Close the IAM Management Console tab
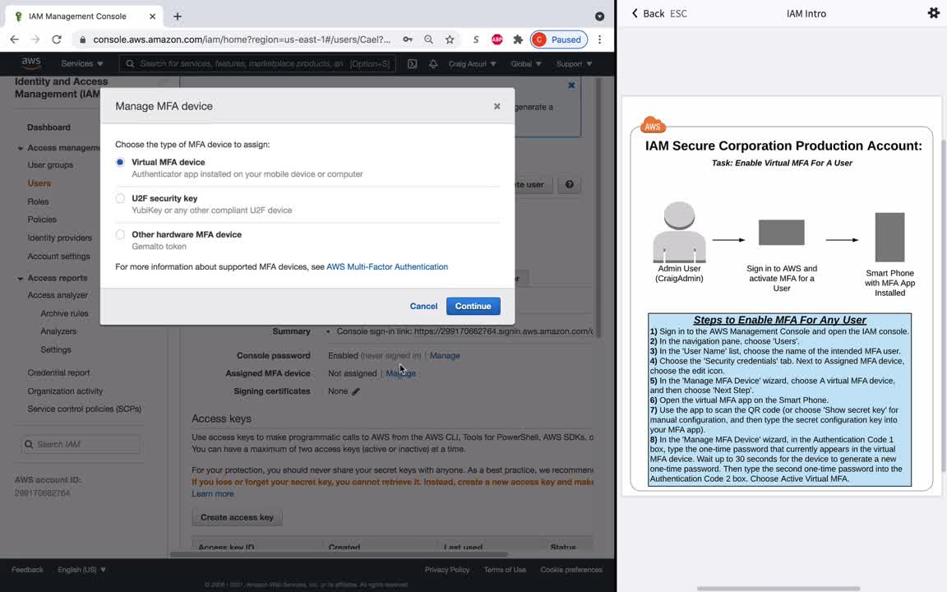This screenshot has width=947, height=592. click(152, 16)
